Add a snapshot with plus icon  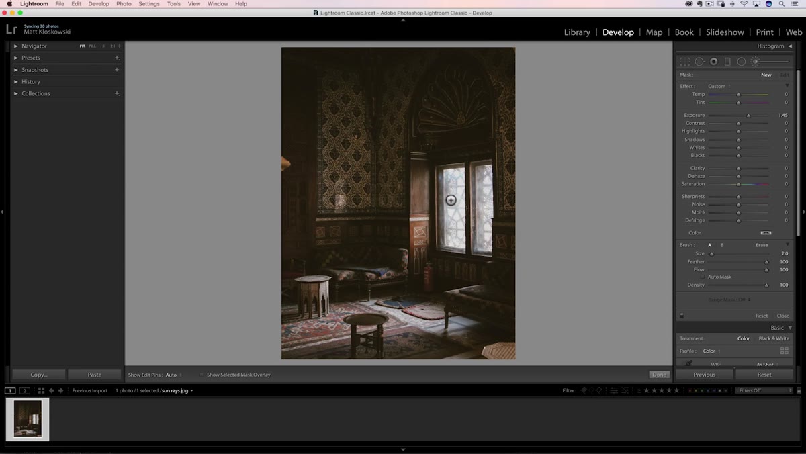[x=117, y=70]
